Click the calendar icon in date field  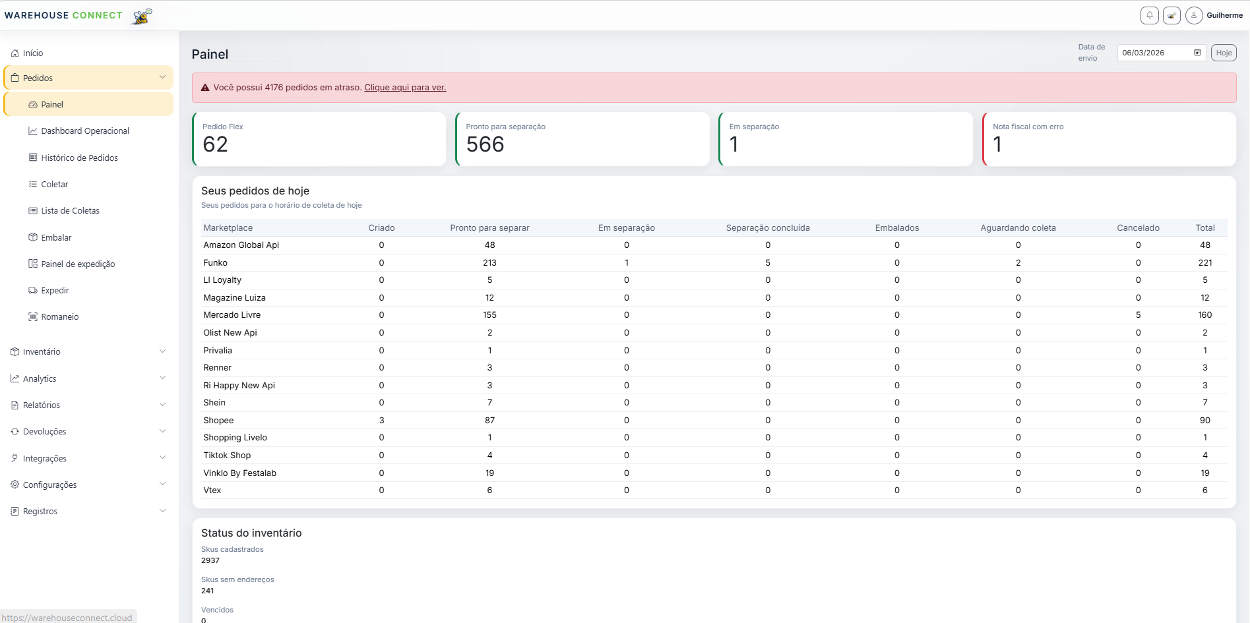[1197, 53]
